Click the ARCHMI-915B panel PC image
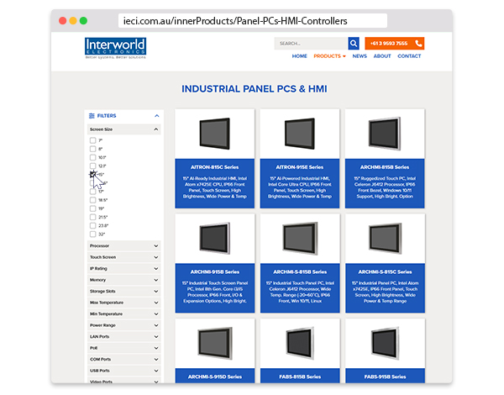The image size is (504, 395). [215, 239]
